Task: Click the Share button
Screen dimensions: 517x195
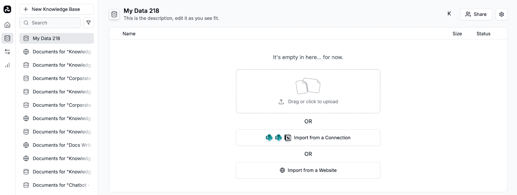Action: (x=476, y=14)
